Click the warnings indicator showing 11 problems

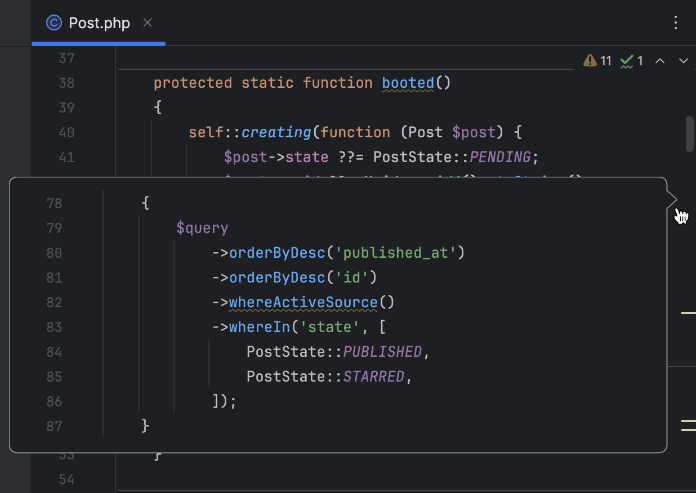click(x=596, y=61)
